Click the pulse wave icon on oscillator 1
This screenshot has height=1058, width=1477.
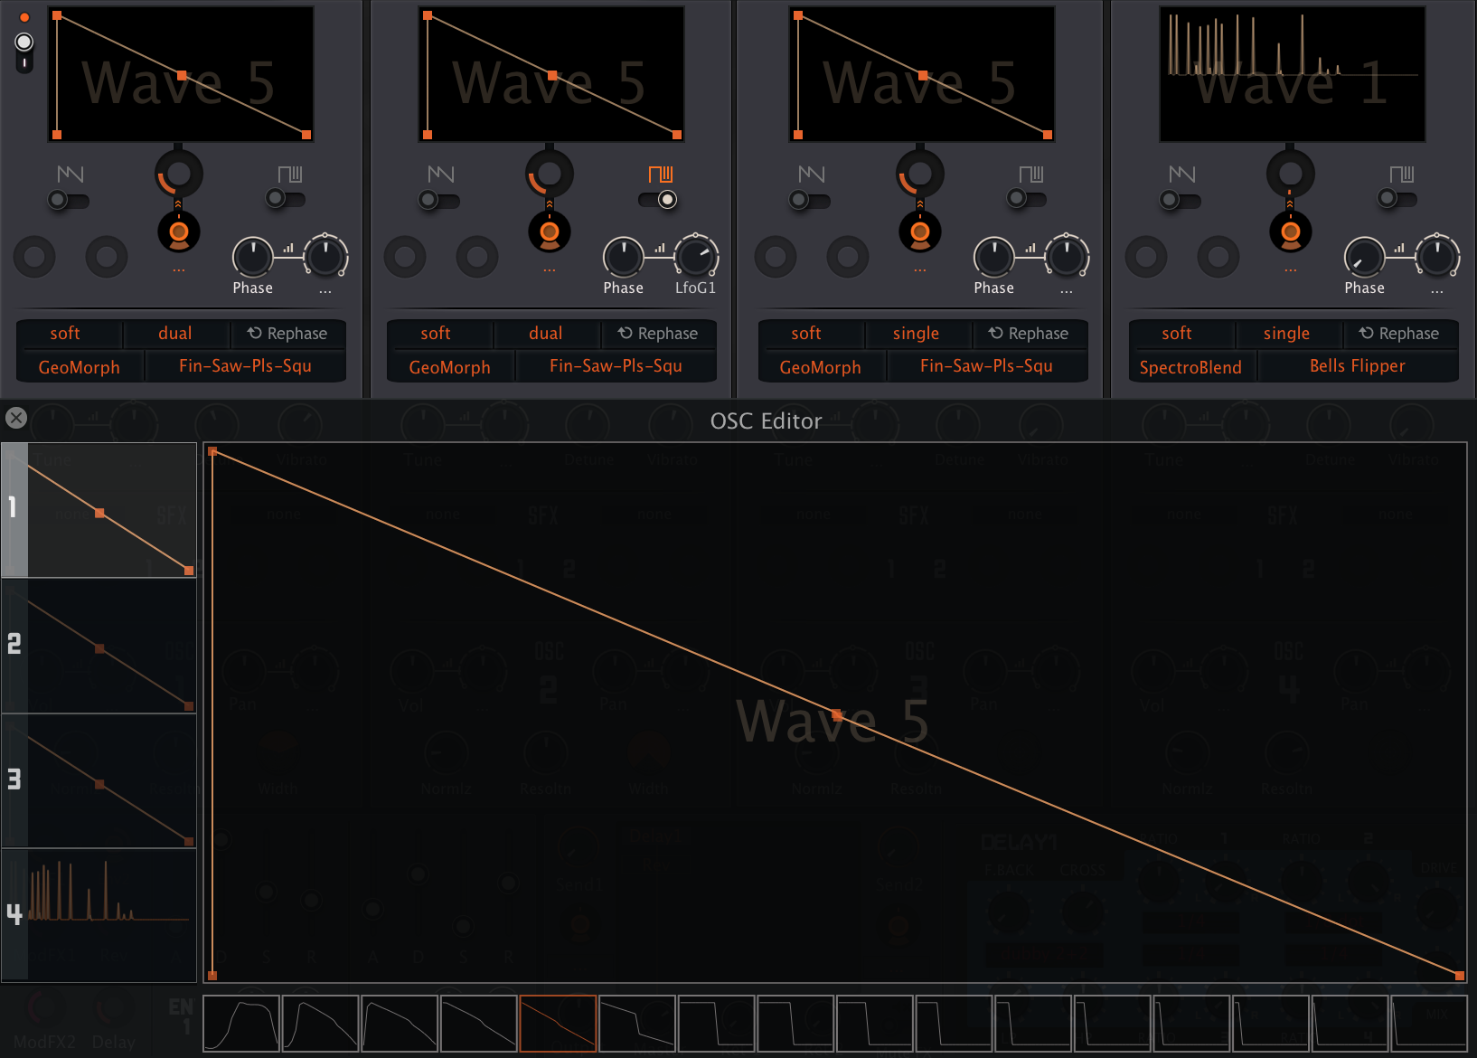[x=289, y=174]
